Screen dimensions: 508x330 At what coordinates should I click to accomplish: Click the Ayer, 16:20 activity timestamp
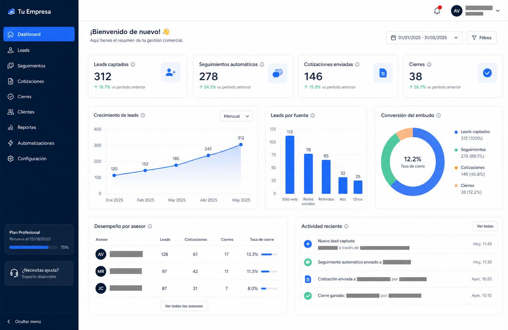[x=482, y=279]
